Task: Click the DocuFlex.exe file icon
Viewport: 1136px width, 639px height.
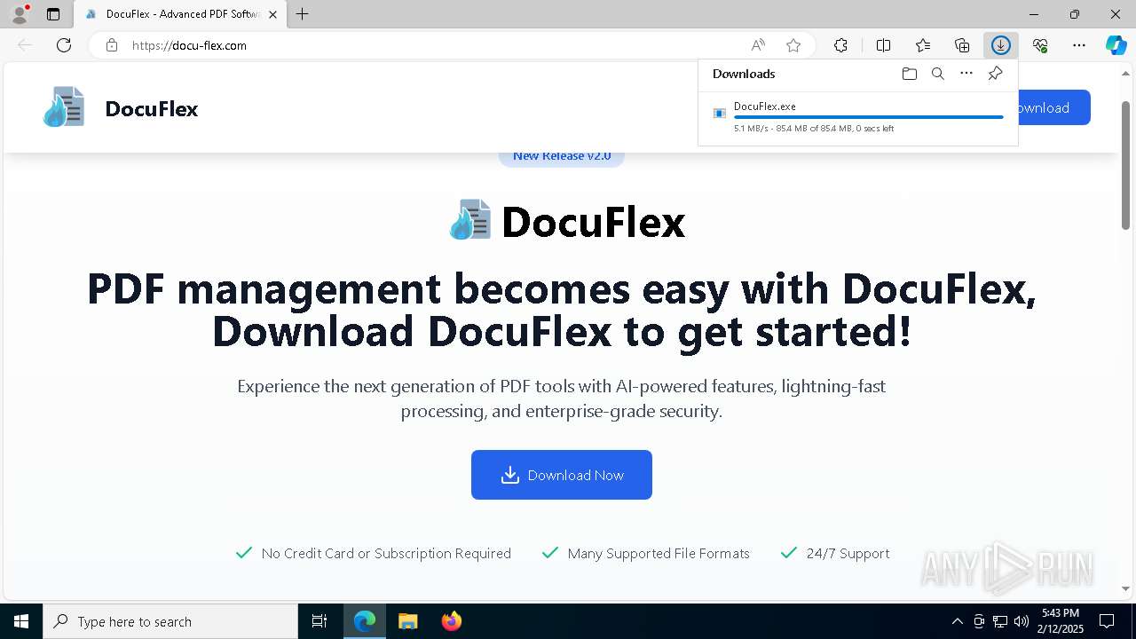Action: coord(720,114)
